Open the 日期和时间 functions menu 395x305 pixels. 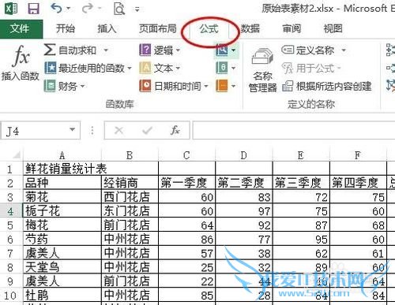pos(174,86)
